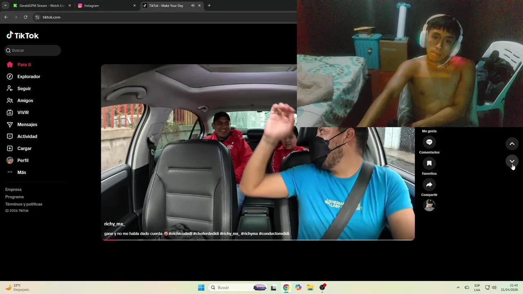Viewport: 523px width, 294px height.
Task: Go to the previous video with up chevron
Action: pos(512,144)
